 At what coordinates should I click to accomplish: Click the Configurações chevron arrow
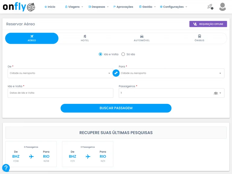pyautogui.click(x=186, y=7)
